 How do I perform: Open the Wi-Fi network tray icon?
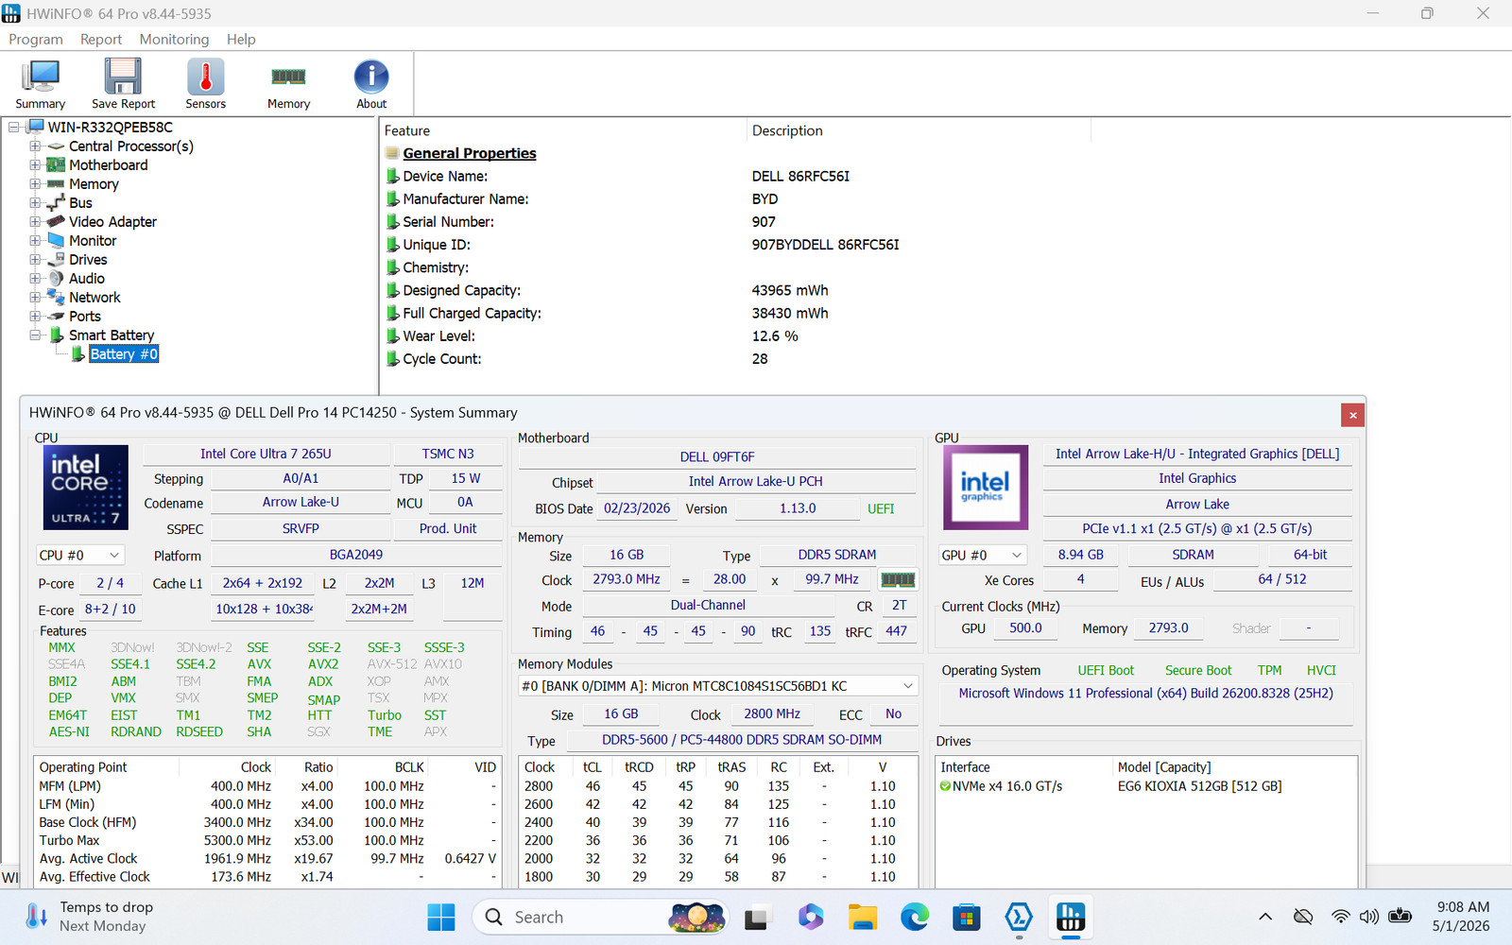point(1340,917)
